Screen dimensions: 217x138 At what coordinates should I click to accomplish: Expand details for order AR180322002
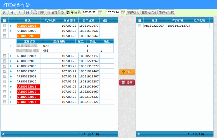click(11, 31)
